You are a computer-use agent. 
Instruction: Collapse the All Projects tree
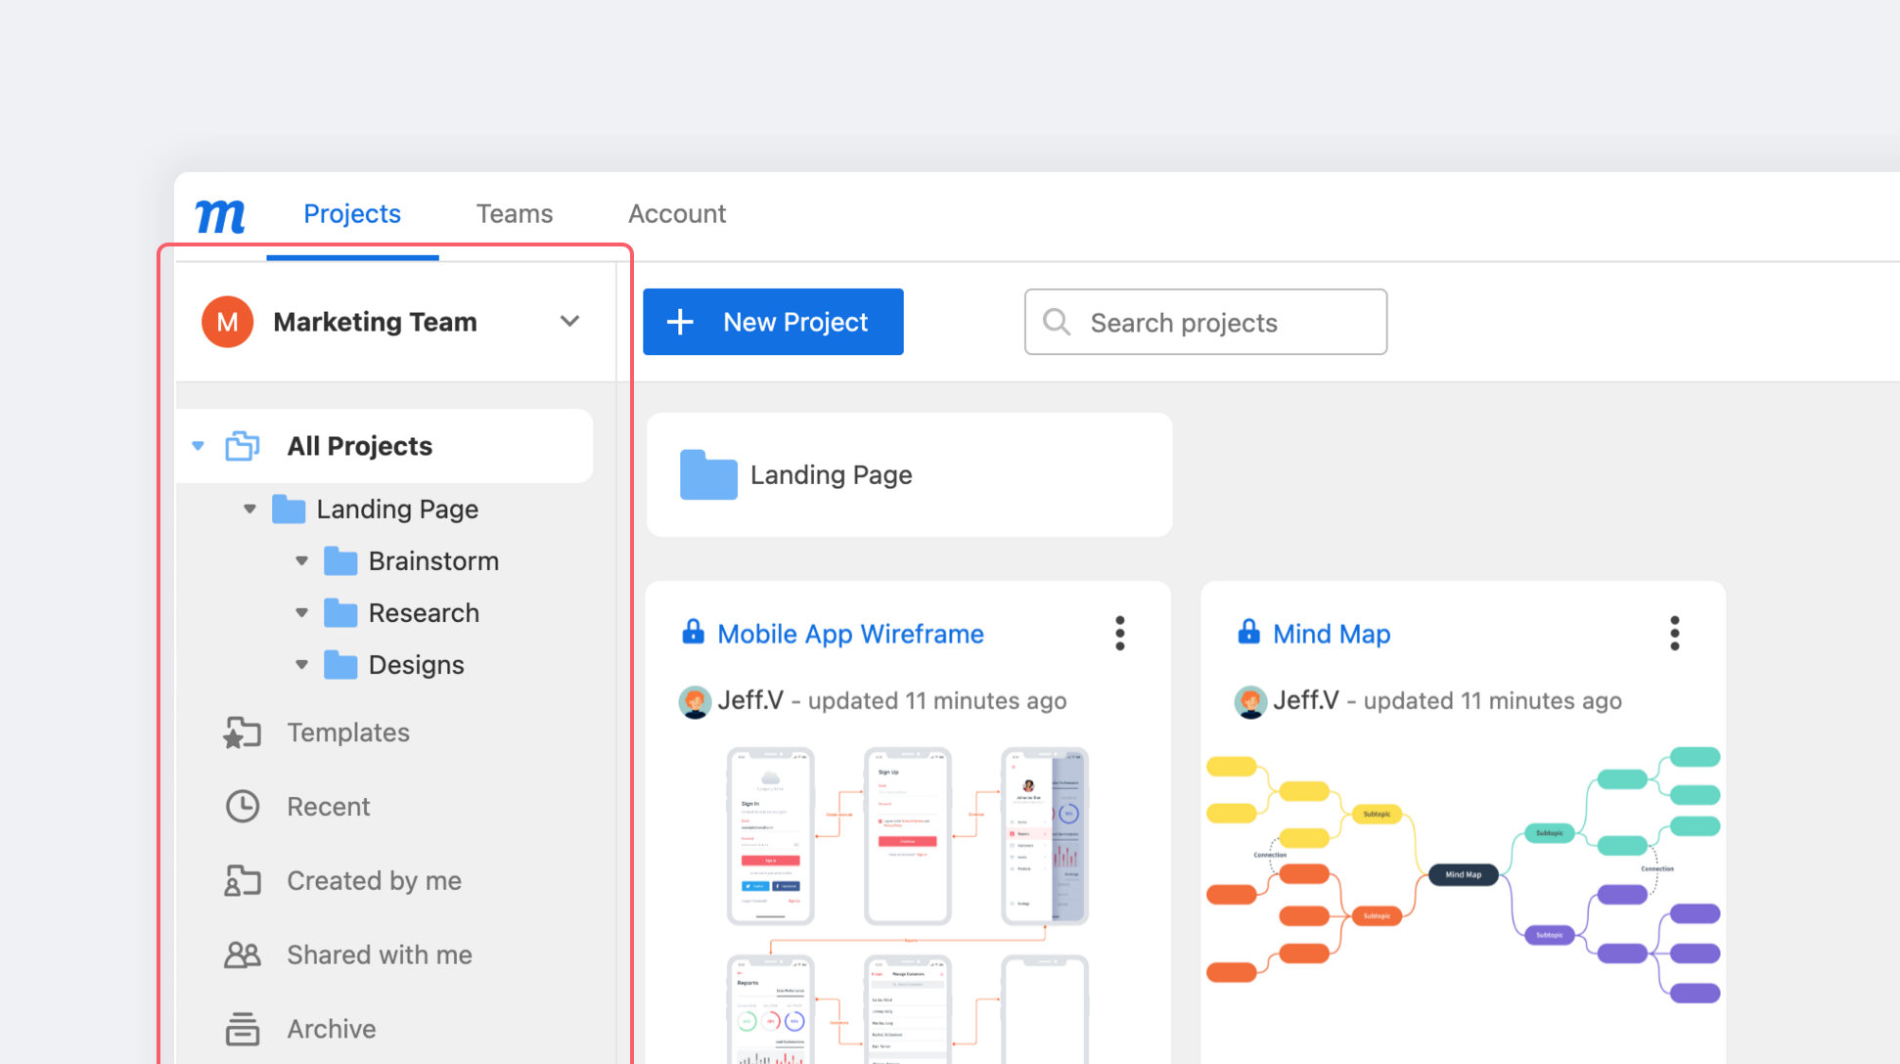click(x=198, y=445)
